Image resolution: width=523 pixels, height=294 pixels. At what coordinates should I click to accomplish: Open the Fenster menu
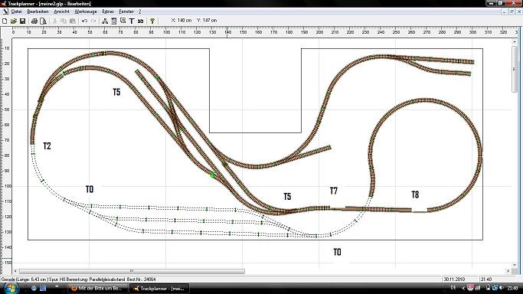tap(126, 11)
